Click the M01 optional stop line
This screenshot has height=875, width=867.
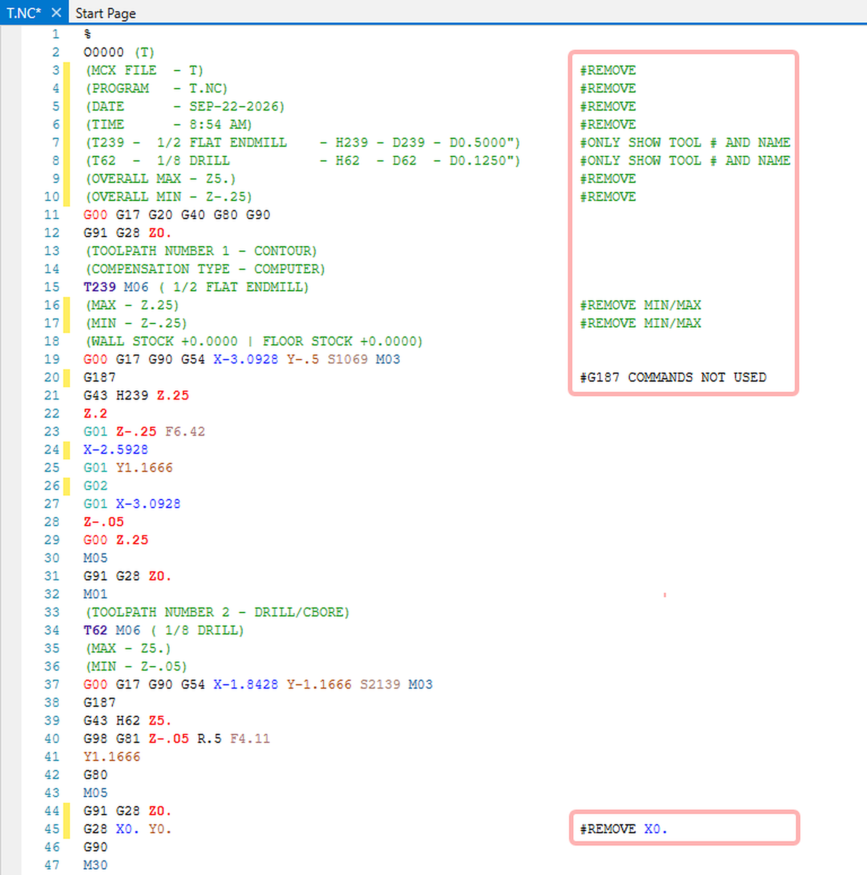click(x=95, y=594)
